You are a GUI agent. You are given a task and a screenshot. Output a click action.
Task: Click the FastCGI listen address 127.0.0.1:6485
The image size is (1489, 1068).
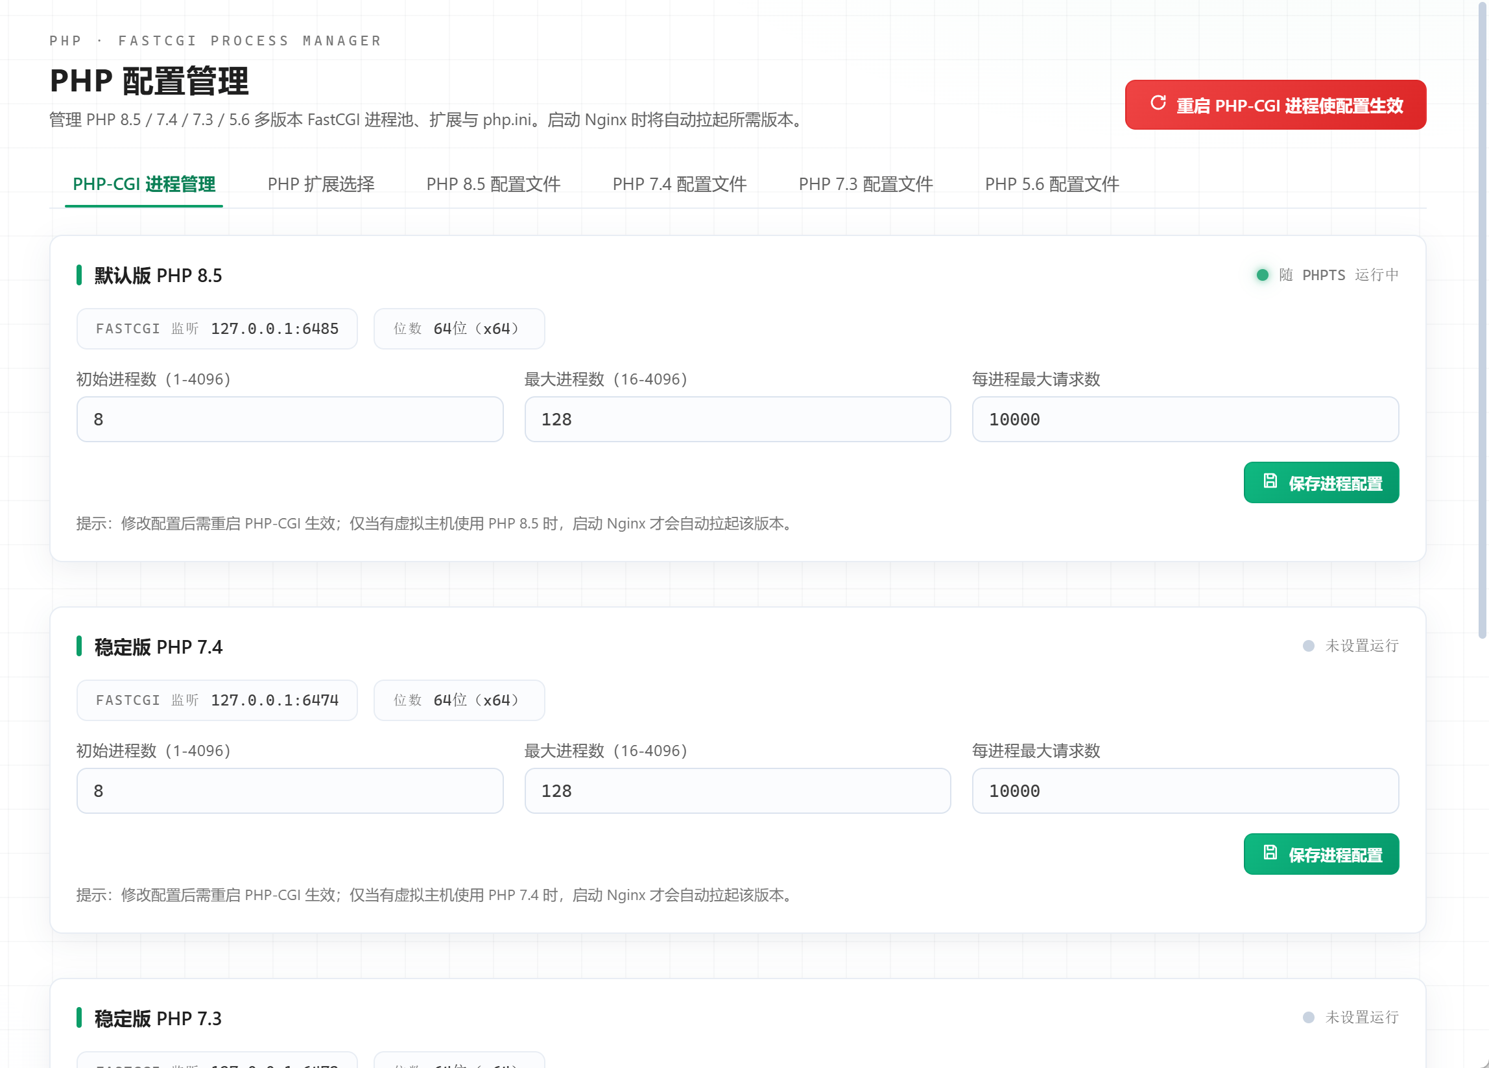(274, 329)
